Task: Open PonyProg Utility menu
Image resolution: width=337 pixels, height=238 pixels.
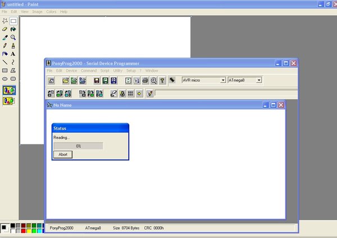Action: pos(117,71)
